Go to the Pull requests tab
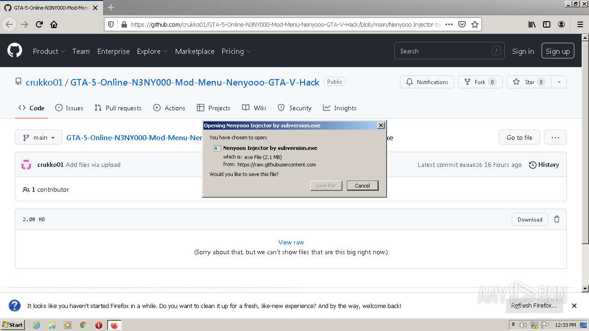 (x=118, y=108)
